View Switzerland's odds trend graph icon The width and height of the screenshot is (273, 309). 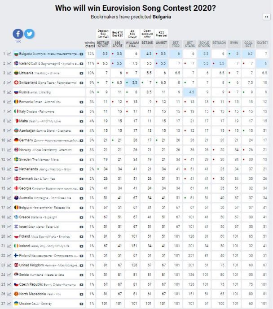point(9,83)
